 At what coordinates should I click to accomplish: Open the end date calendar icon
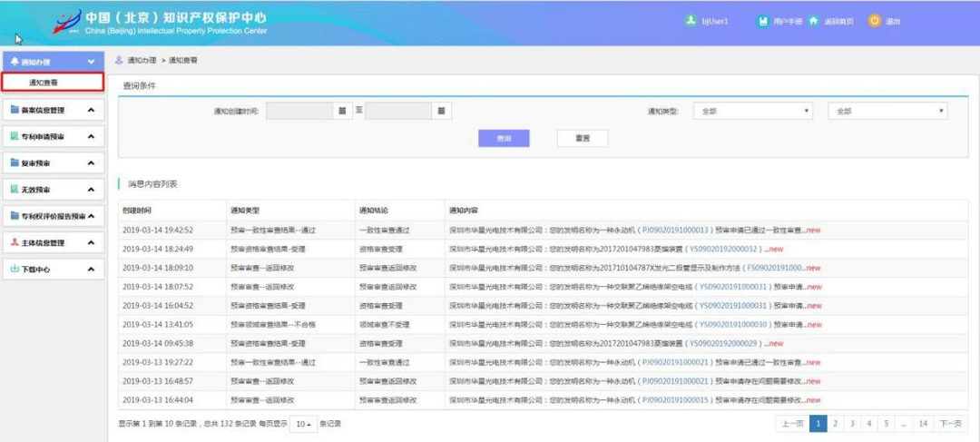point(441,111)
